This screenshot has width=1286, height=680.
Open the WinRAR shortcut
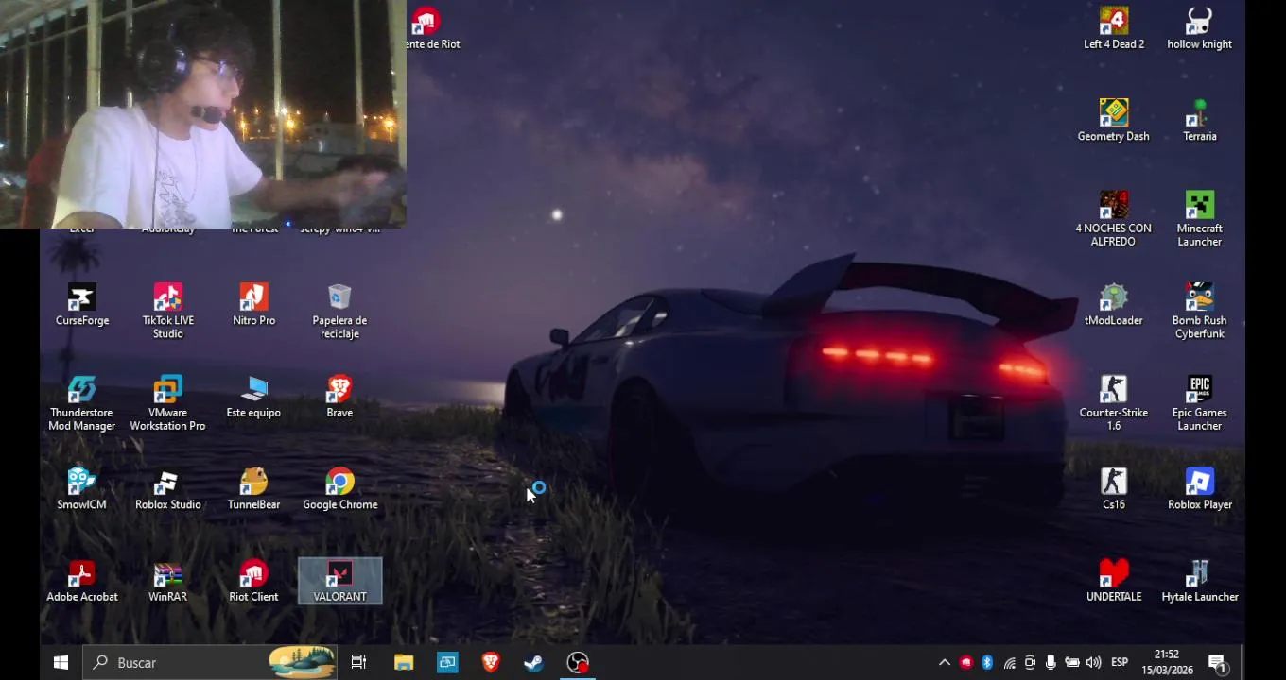click(167, 581)
